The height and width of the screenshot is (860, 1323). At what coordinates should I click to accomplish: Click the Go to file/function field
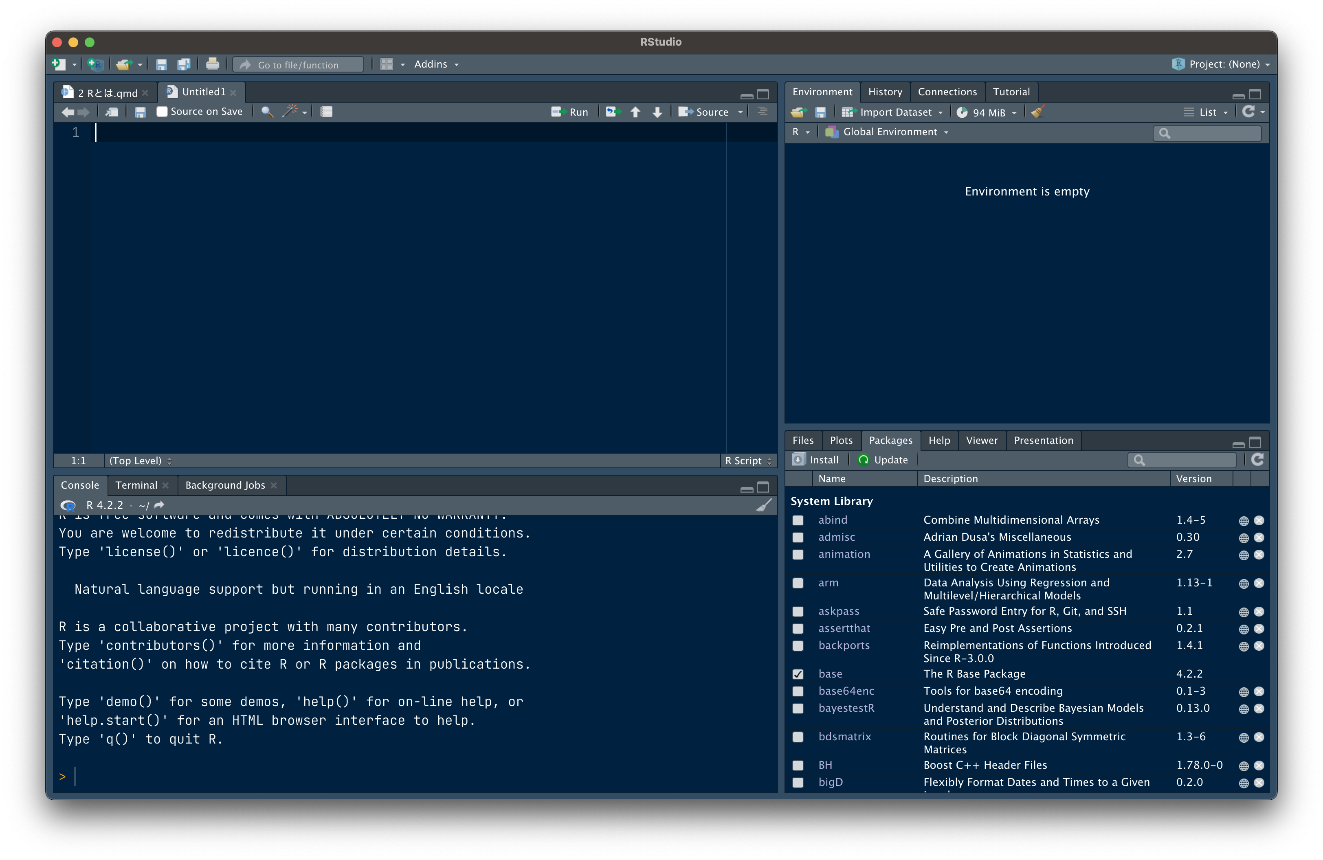(298, 65)
